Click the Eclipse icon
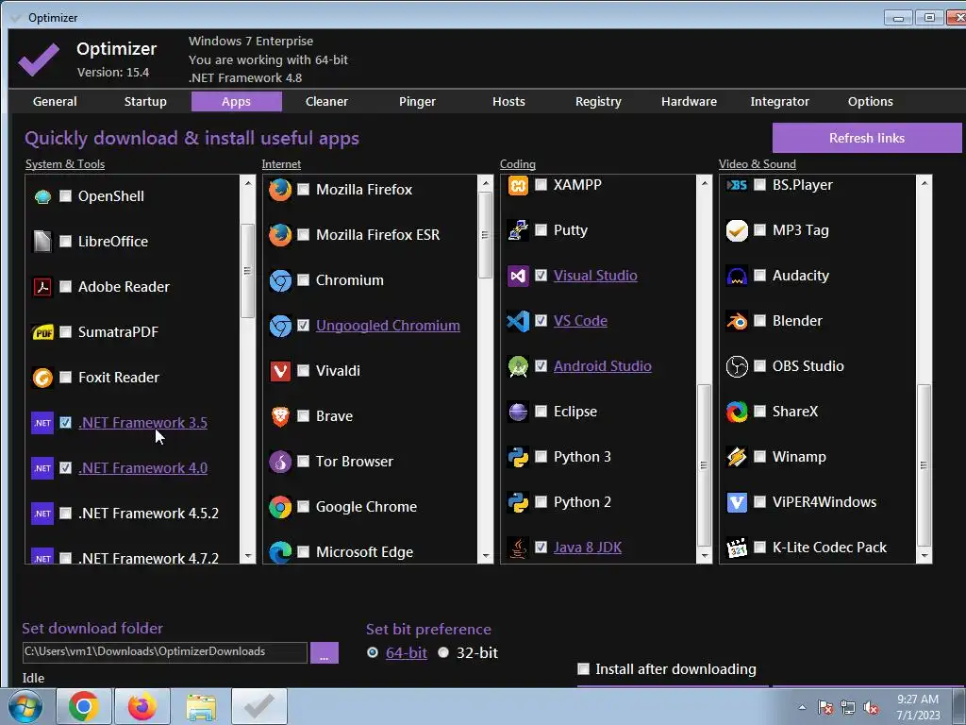The image size is (966, 725). point(518,412)
